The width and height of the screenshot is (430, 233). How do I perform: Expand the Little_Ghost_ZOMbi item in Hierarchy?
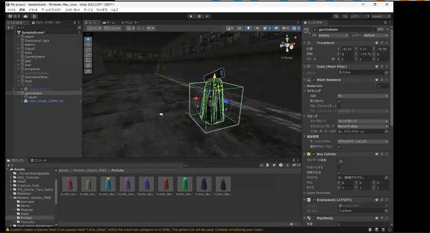[22, 101]
